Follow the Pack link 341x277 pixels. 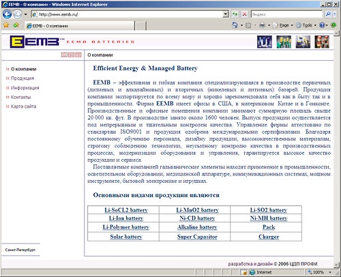tap(269, 227)
